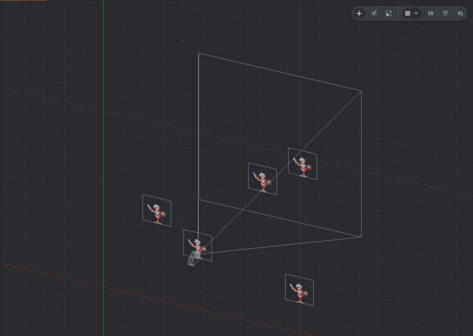The height and width of the screenshot is (336, 473).
Task: Toggle 2D view mode
Action: coord(430,13)
